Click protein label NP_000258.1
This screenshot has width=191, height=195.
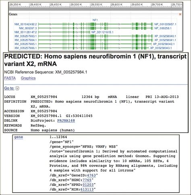tap(163, 28)
